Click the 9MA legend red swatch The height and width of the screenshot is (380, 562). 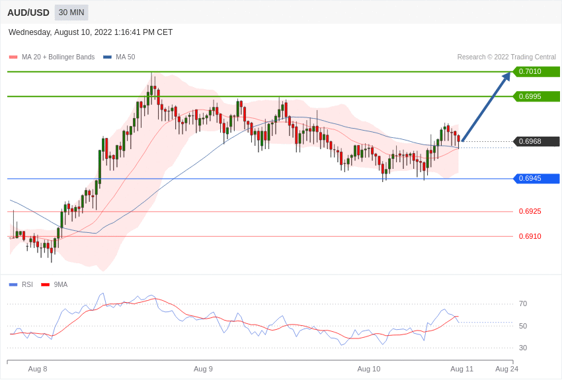45,284
